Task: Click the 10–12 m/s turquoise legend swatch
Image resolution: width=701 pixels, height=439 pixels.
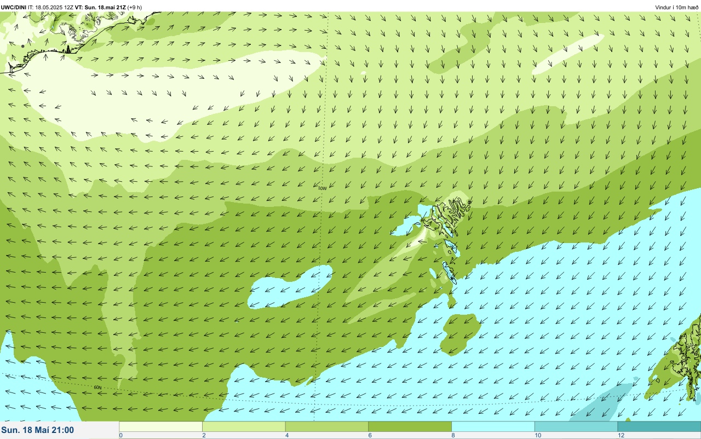Action: [576, 426]
